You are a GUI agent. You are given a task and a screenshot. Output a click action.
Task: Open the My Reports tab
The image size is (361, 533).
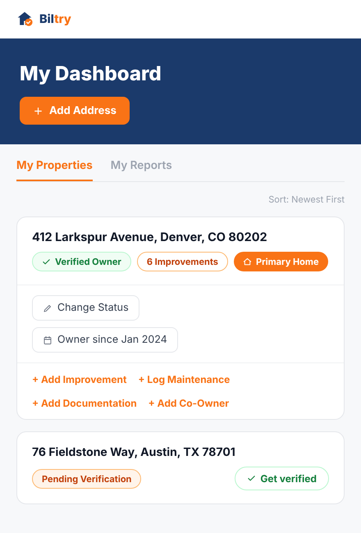tap(141, 165)
